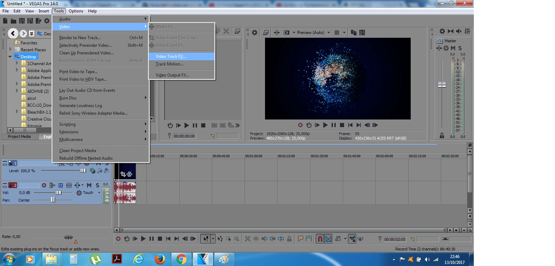The image size is (555, 266).
Task: Choose Rebuild Offline Nested Audio
Action: coord(101,158)
